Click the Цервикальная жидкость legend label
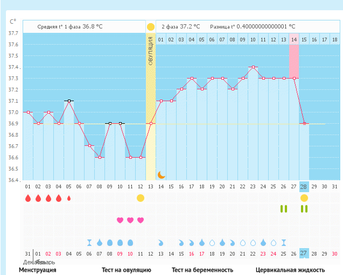This screenshot has width=343, height=275. pyautogui.click(x=290, y=270)
